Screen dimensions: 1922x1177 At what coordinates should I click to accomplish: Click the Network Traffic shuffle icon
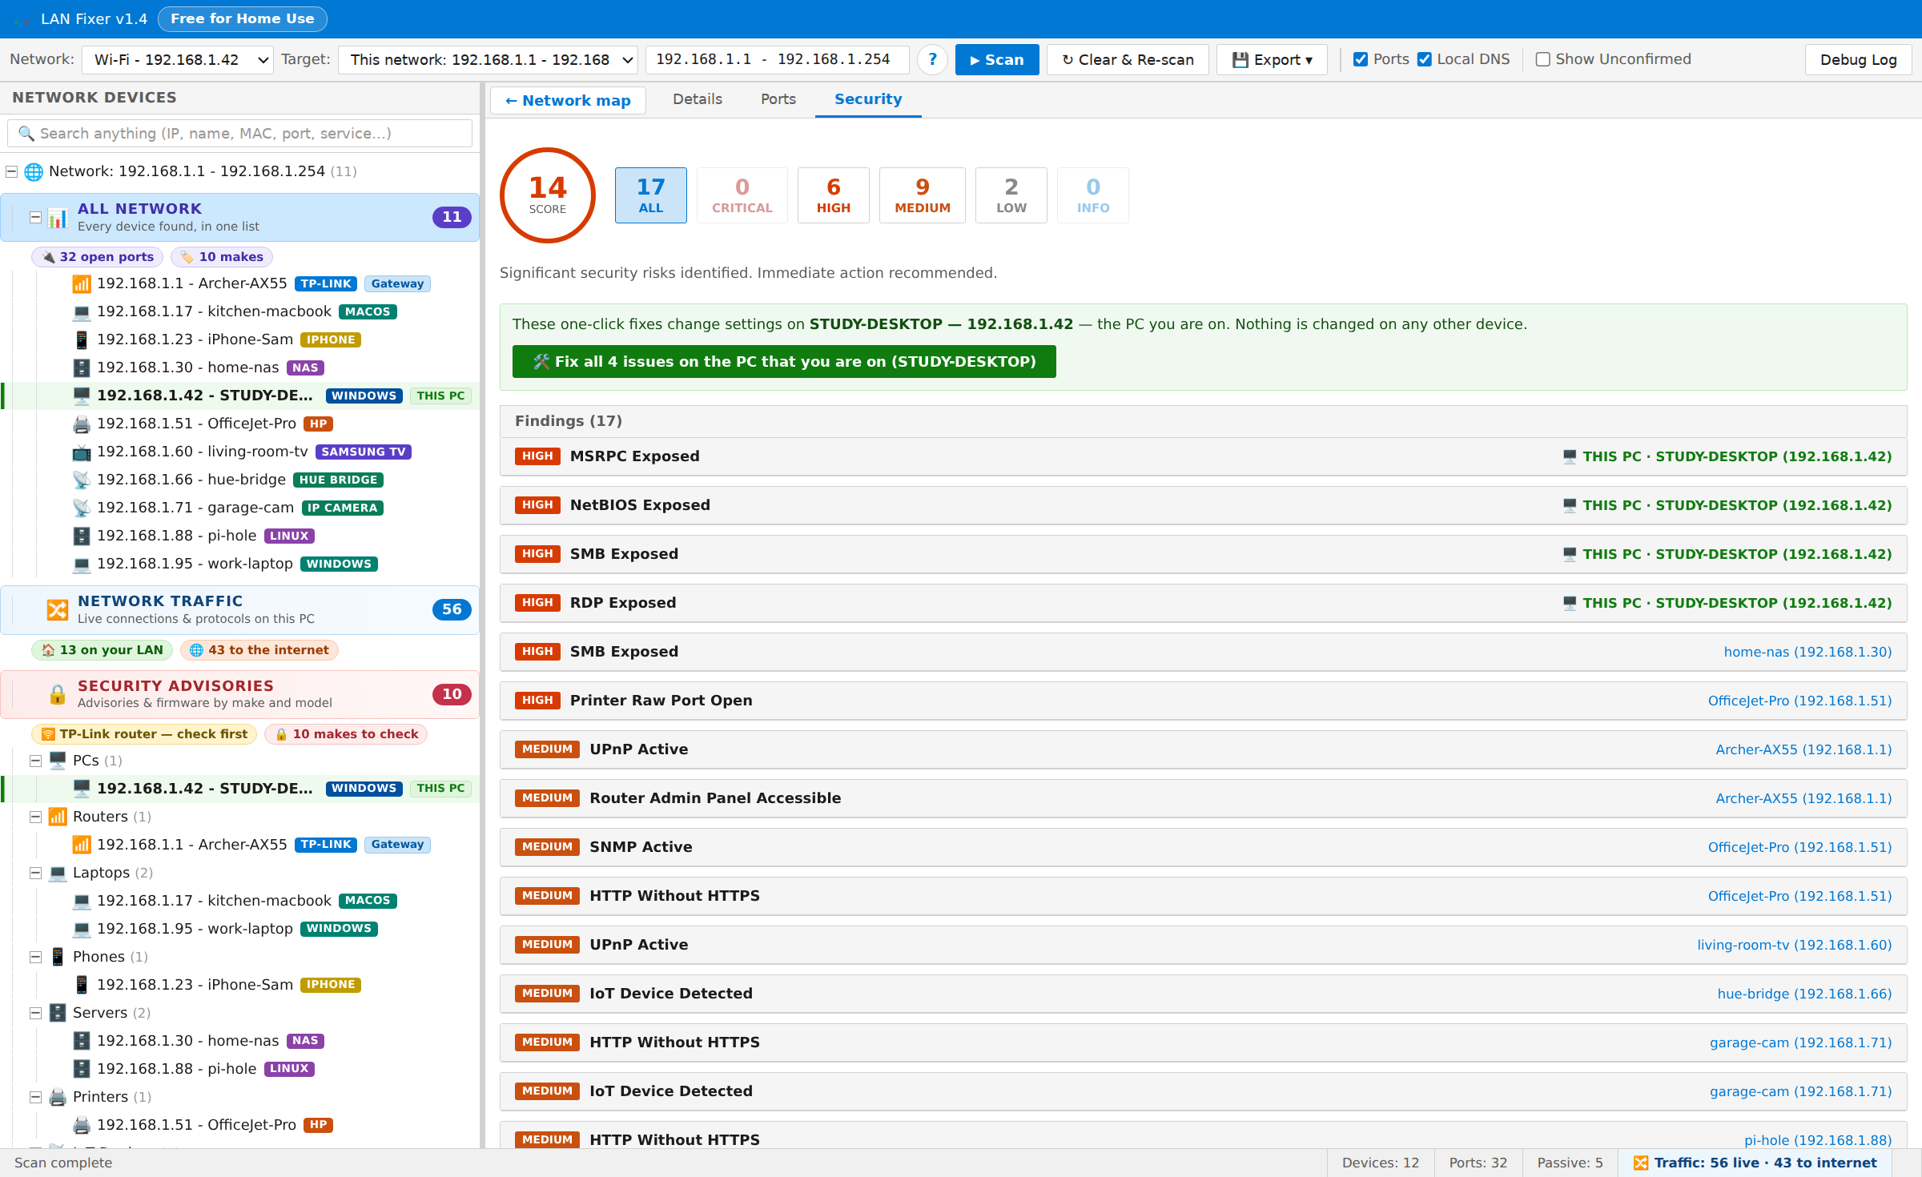click(58, 609)
